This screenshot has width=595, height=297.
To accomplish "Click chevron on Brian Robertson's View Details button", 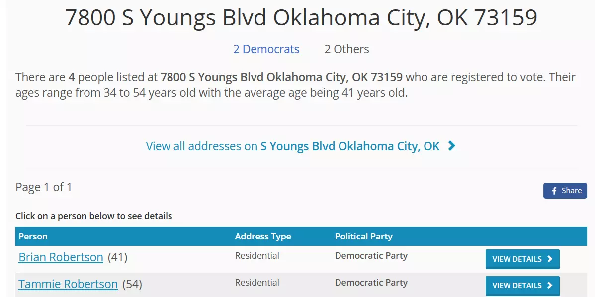I will (549, 259).
